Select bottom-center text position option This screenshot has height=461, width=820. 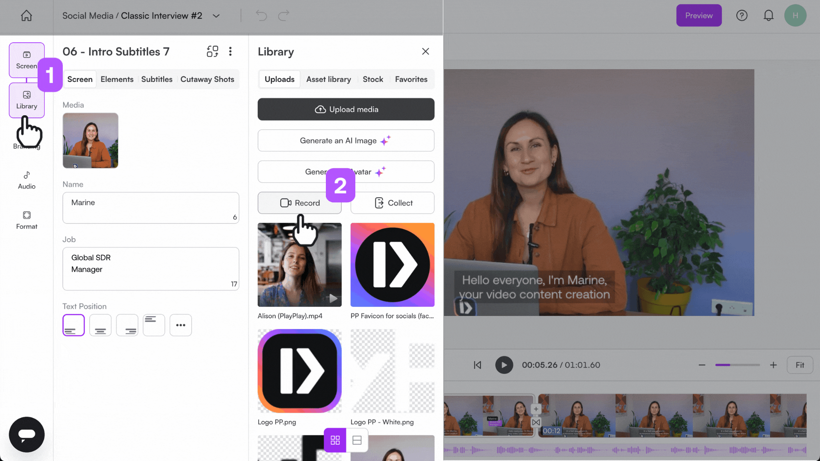pos(100,325)
